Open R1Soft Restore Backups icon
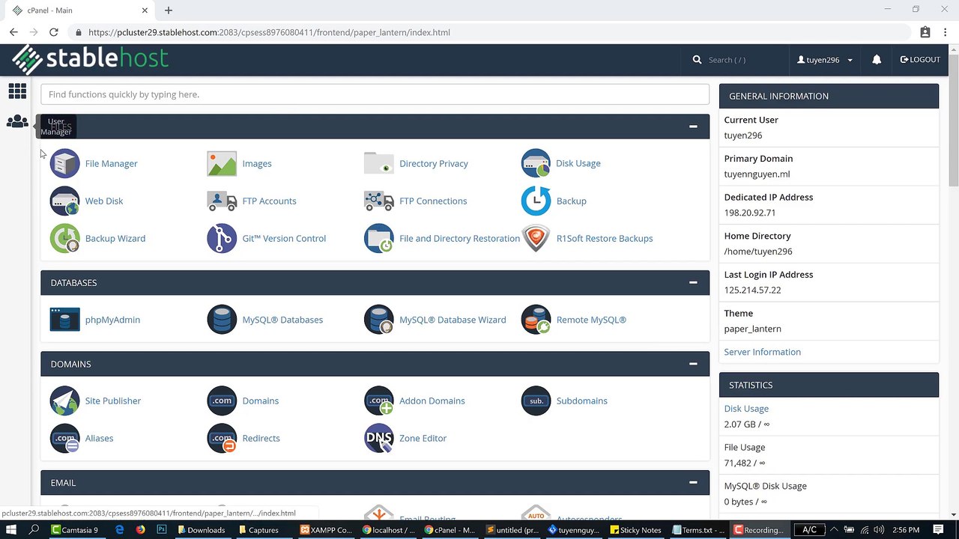The height and width of the screenshot is (539, 959). 536,238
